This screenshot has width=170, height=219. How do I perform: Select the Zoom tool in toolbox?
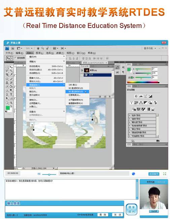tap(11, 103)
